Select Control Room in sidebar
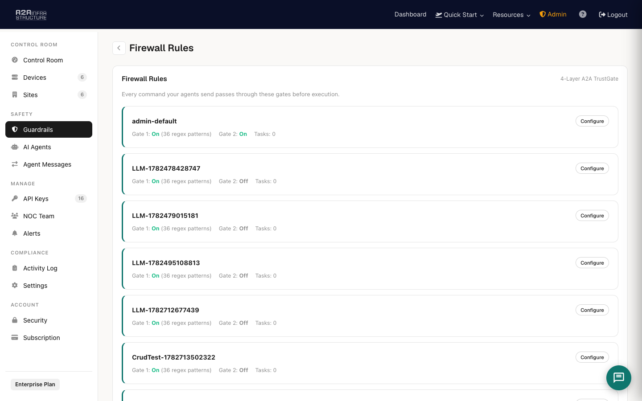Image resolution: width=642 pixels, height=401 pixels. point(49,60)
